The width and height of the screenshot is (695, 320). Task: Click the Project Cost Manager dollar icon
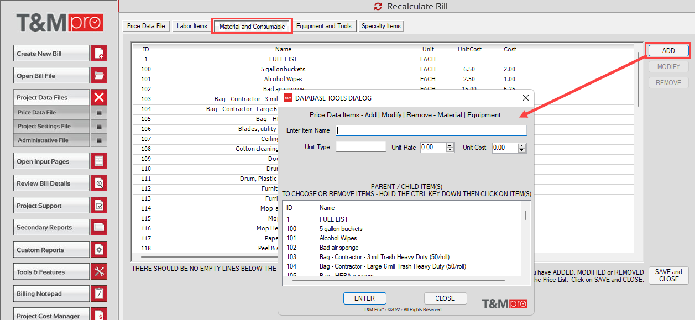(99, 315)
